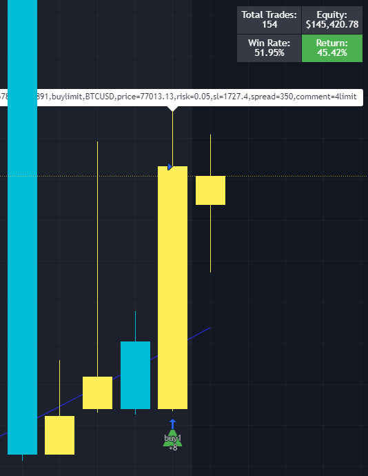Click the tallest yellow candle body
368x476 pixels.
pos(172,288)
